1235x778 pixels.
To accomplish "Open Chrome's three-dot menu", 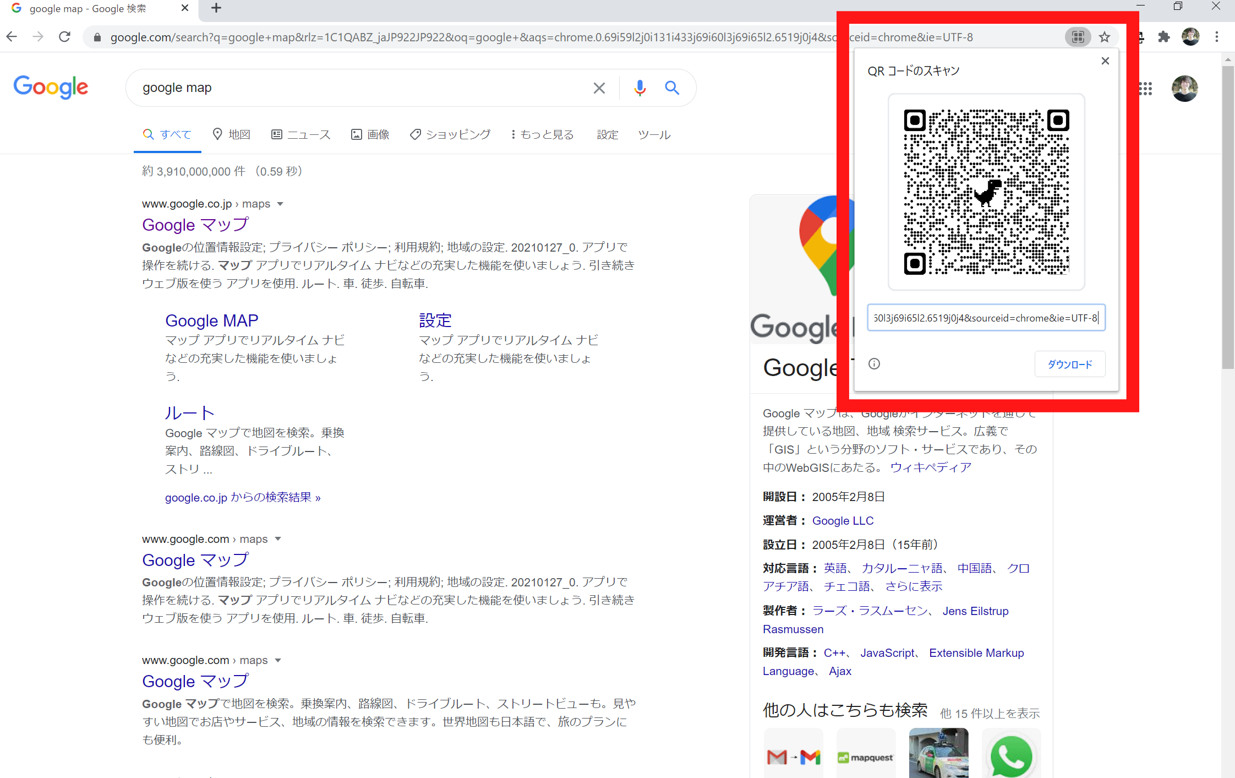I will [1217, 37].
